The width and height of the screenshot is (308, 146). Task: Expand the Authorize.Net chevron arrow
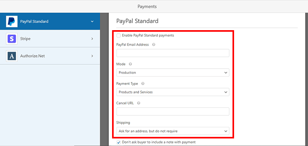[92, 56]
